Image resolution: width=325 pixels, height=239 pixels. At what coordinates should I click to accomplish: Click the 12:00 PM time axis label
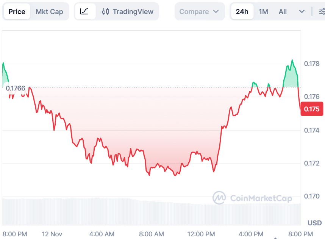point(201,234)
